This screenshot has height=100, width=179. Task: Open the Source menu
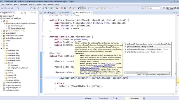pos(16,4)
